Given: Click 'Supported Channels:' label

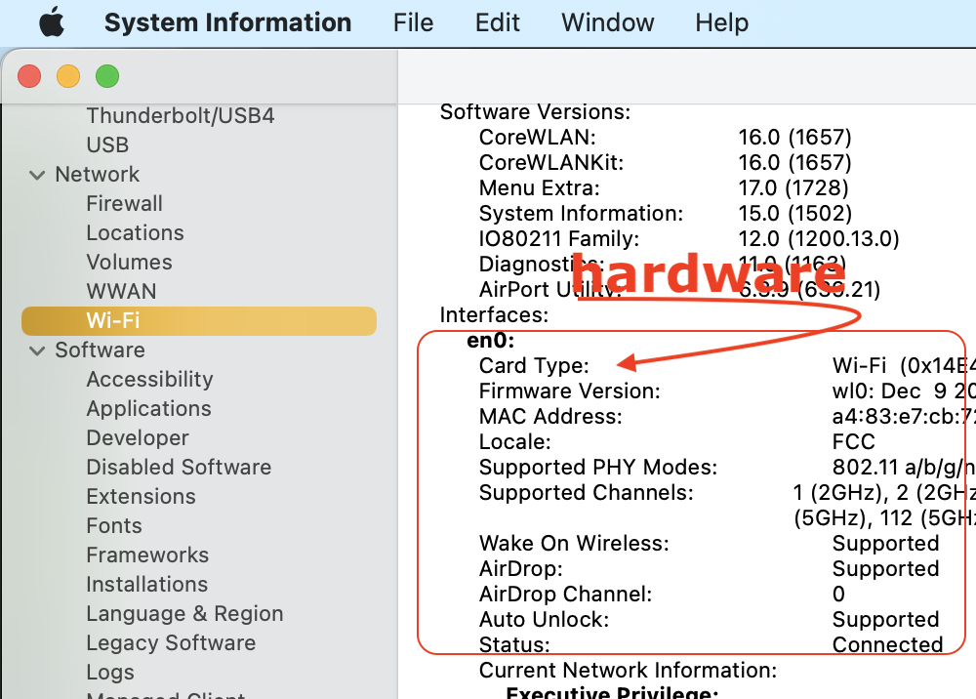Looking at the screenshot, I should [587, 493].
